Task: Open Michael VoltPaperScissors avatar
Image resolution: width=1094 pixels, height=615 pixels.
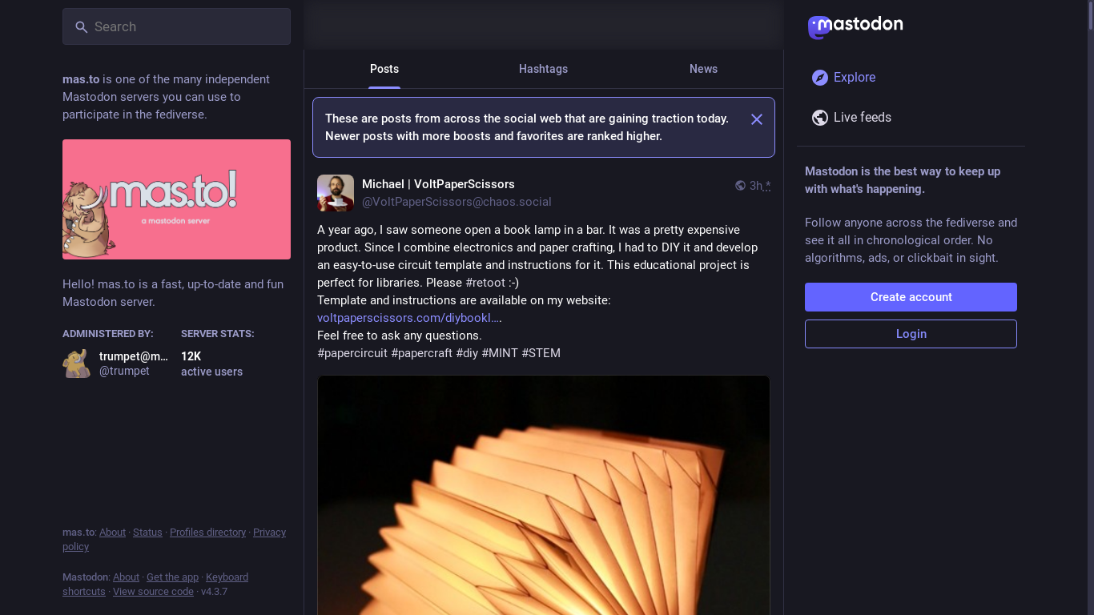Action: 336,193
